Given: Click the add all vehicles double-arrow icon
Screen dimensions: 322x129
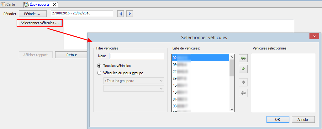Looking at the screenshot, I should click(243, 58).
